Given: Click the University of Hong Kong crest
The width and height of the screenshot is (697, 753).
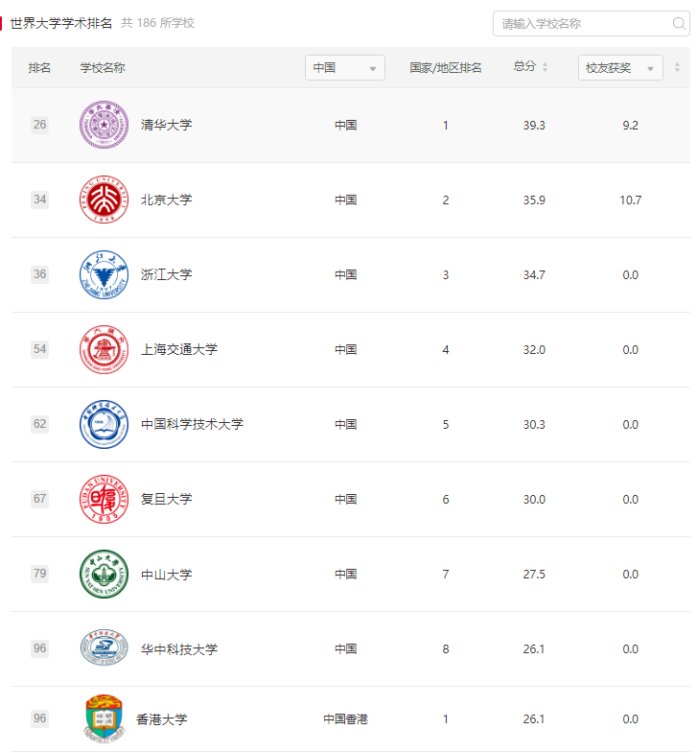Looking at the screenshot, I should pos(104,718).
